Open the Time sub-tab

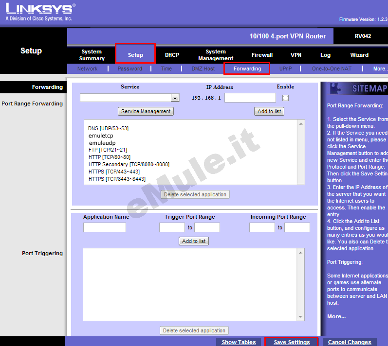click(166, 69)
